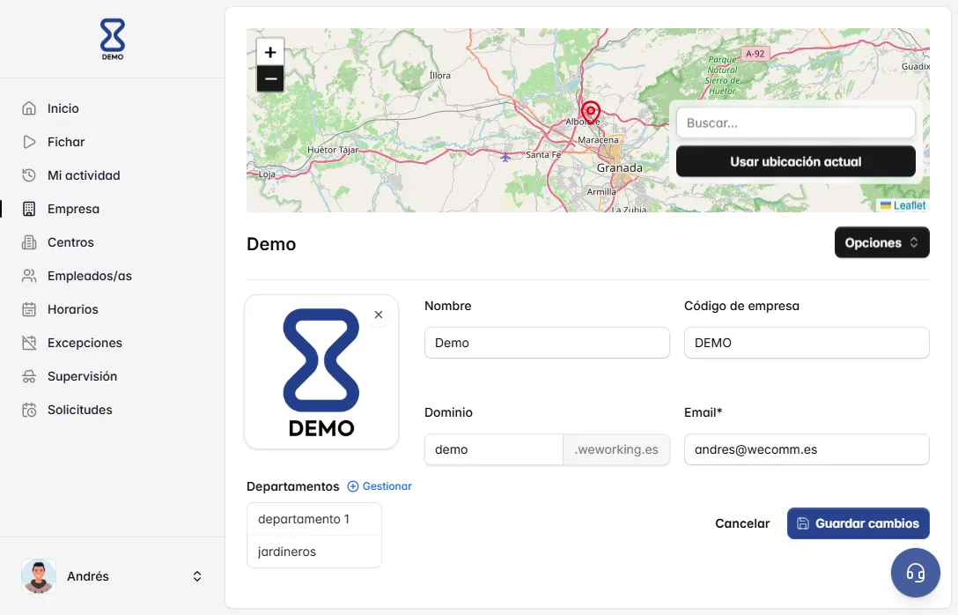Click the Empleados/as people icon
Image resolution: width=958 pixels, height=615 pixels.
(29, 276)
